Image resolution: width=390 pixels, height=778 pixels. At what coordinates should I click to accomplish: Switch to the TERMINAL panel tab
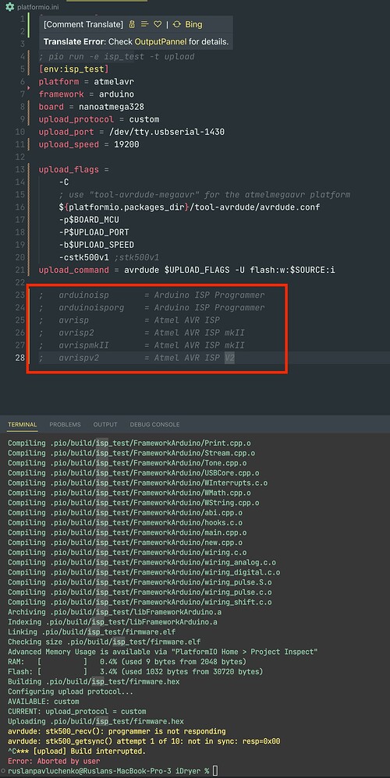pyautogui.click(x=23, y=425)
